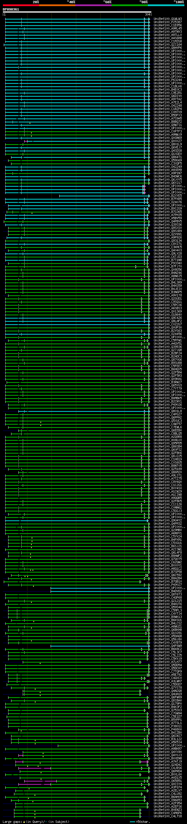
Task: Click the orange ~40% identity legend bar
Action: click(x=57, y=5)
